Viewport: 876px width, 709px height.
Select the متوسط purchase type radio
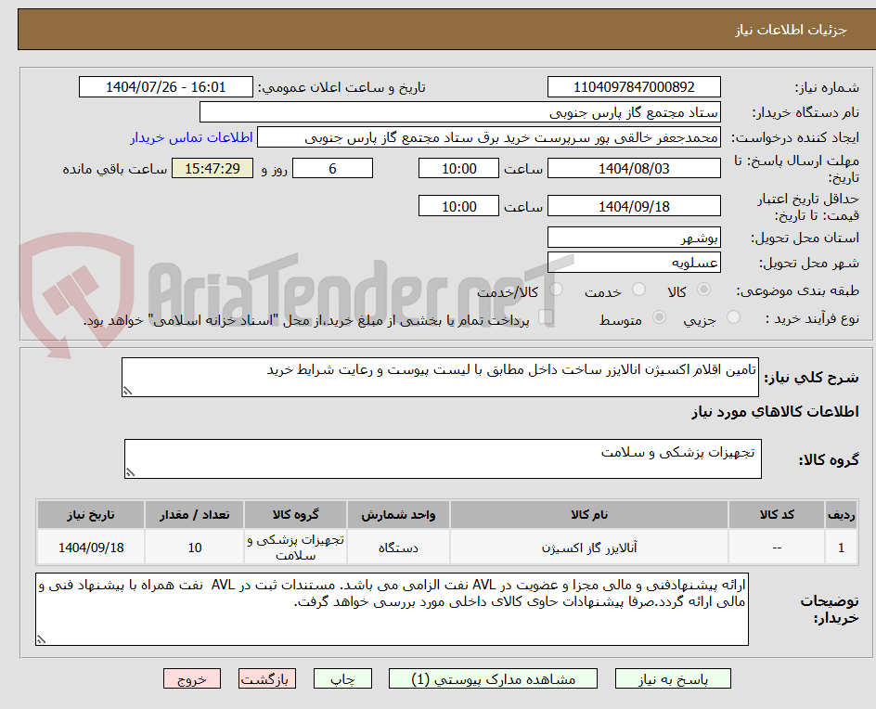(660, 316)
